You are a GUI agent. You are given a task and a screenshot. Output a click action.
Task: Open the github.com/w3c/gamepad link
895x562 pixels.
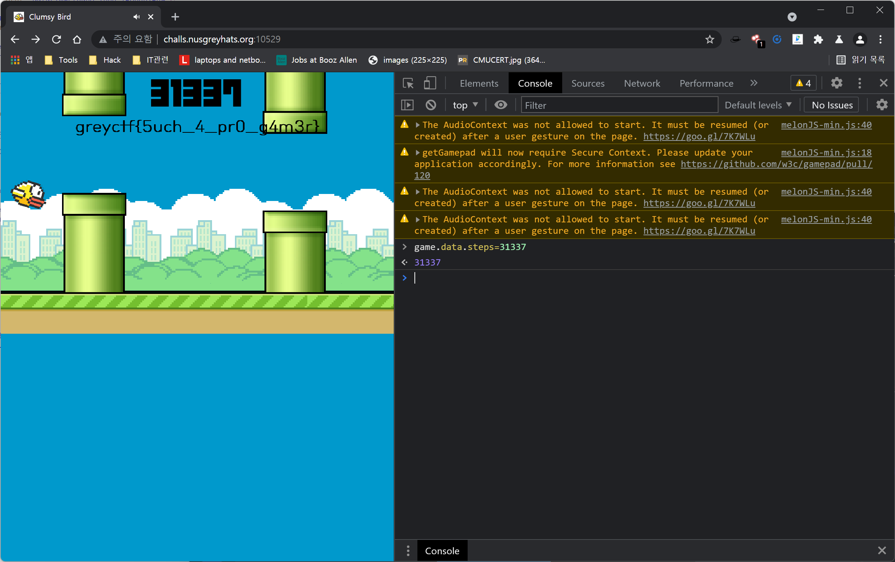(776, 164)
